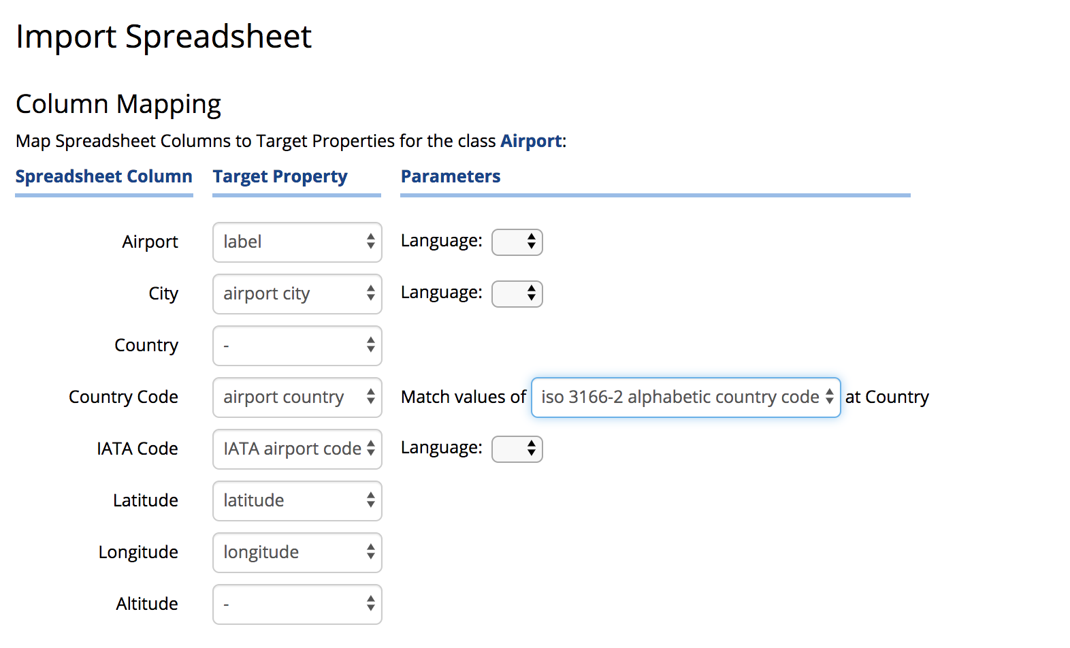
Task: Open the Language selector for City row
Action: (x=517, y=294)
